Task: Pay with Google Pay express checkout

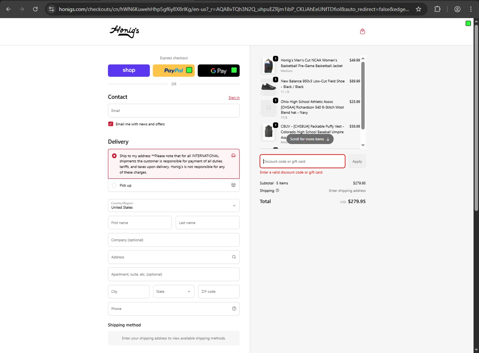Action: click(219, 70)
